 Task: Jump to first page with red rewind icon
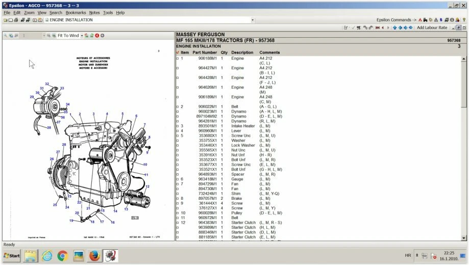click(x=378, y=28)
